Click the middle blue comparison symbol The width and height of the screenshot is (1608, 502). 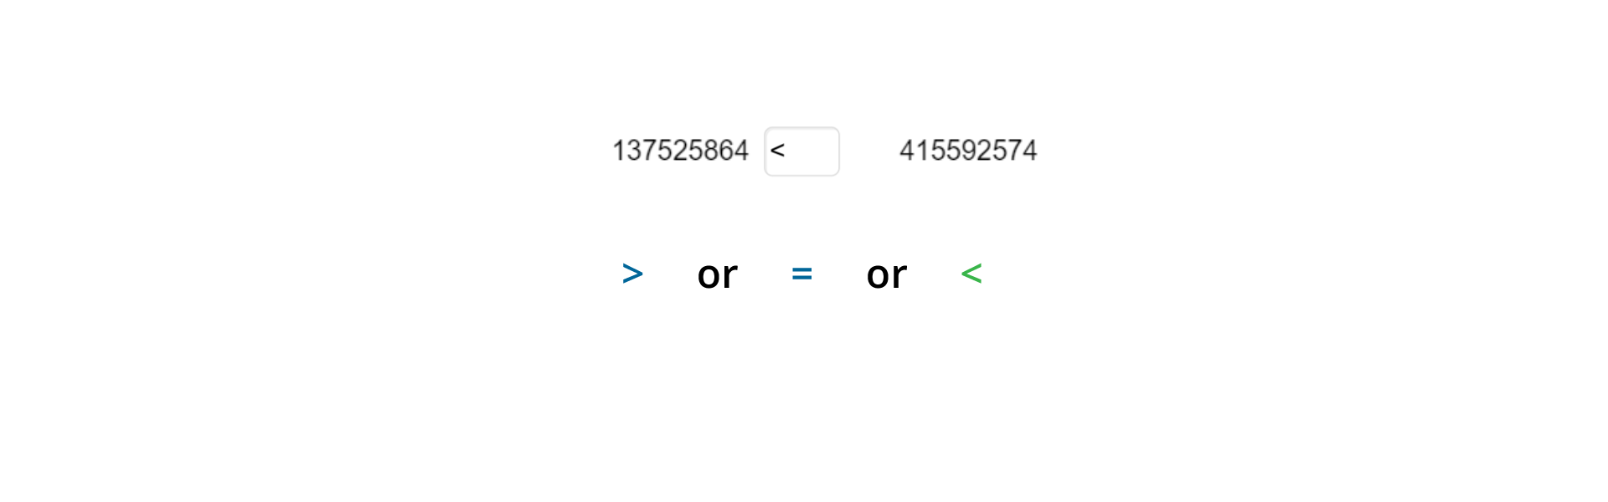pyautogui.click(x=801, y=274)
